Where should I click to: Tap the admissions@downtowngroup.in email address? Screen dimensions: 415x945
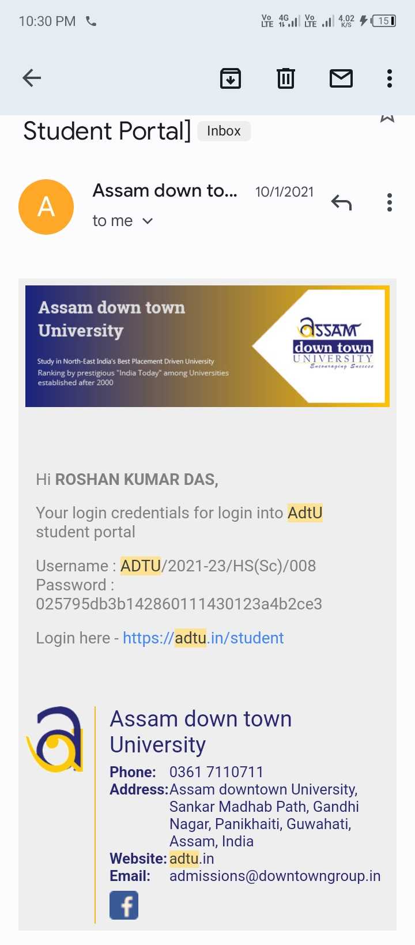click(x=275, y=876)
